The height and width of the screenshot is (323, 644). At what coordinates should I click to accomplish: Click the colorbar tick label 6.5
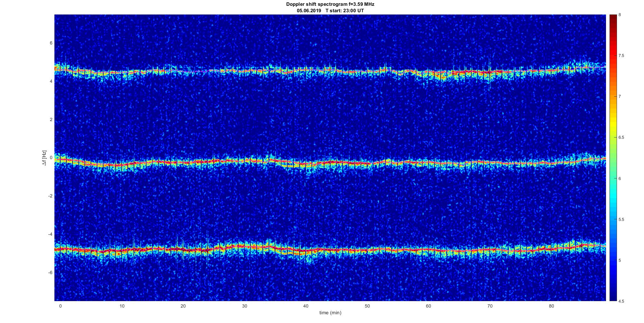(x=621, y=138)
